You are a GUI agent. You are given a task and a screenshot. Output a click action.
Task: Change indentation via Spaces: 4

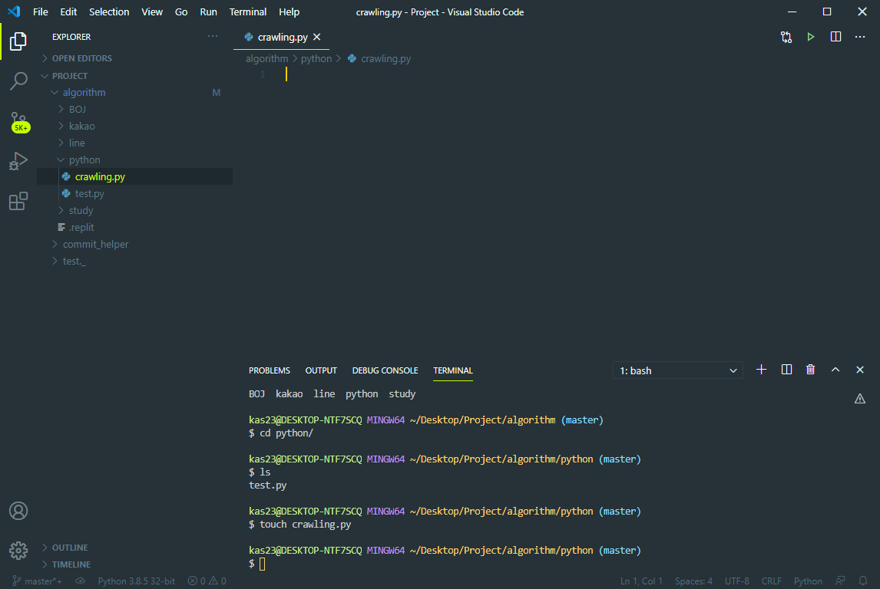(693, 581)
